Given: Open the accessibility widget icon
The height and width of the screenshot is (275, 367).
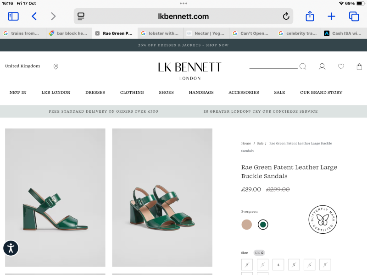Looking at the screenshot, I should pyautogui.click(x=11, y=248).
